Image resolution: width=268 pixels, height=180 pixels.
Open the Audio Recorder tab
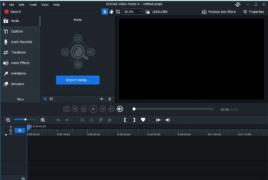(x=20, y=42)
